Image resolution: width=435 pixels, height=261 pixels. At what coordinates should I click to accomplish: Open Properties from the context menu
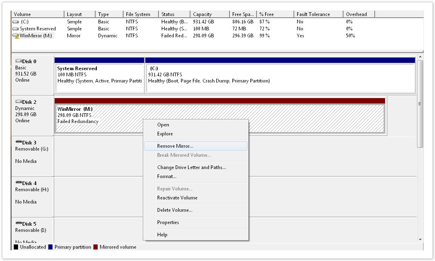168,222
